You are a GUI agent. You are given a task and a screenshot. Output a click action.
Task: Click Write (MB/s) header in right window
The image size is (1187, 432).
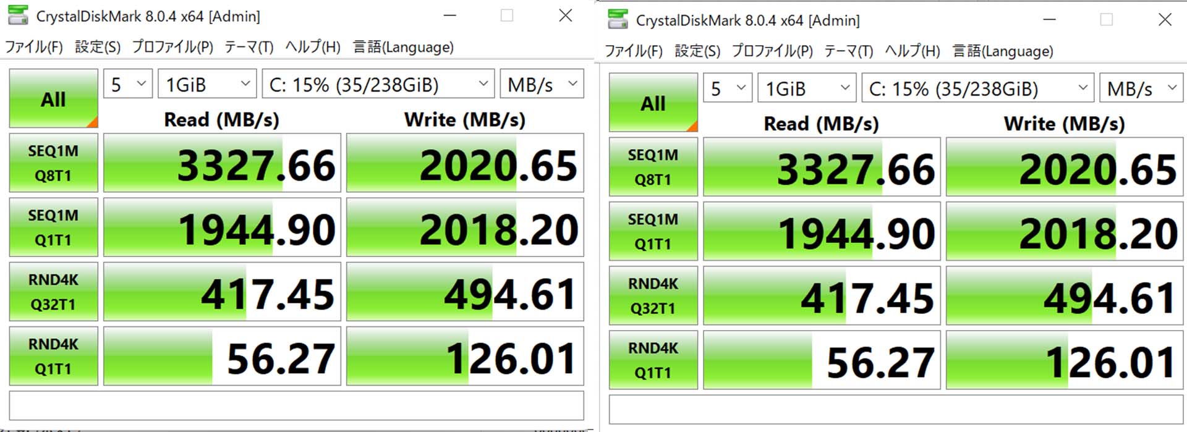tap(1065, 123)
